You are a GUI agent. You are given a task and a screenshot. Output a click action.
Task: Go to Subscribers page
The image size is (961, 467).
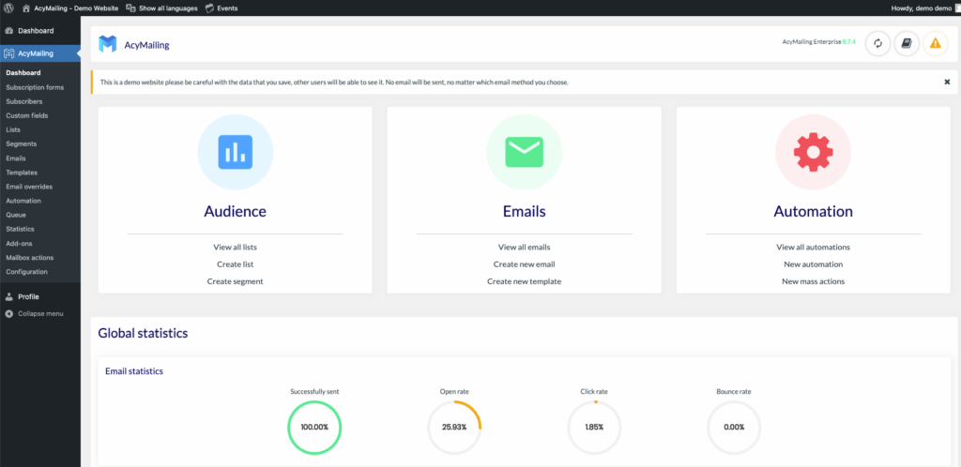[24, 101]
